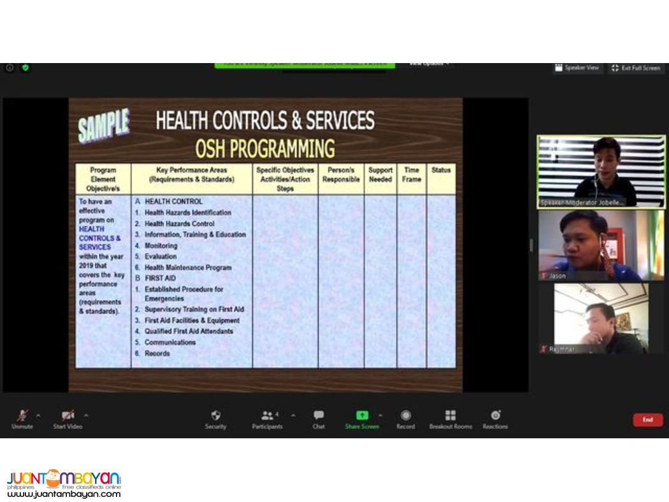End the meeting

(x=648, y=420)
